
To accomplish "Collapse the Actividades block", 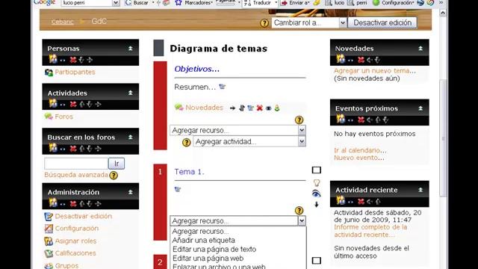I will click(x=130, y=93).
